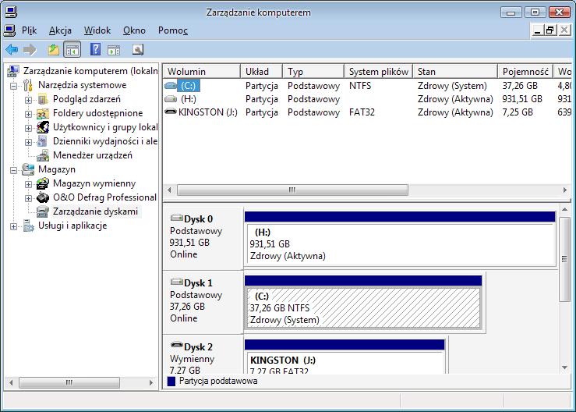Sort by the Stan column header
The image size is (576, 412).
(455, 71)
